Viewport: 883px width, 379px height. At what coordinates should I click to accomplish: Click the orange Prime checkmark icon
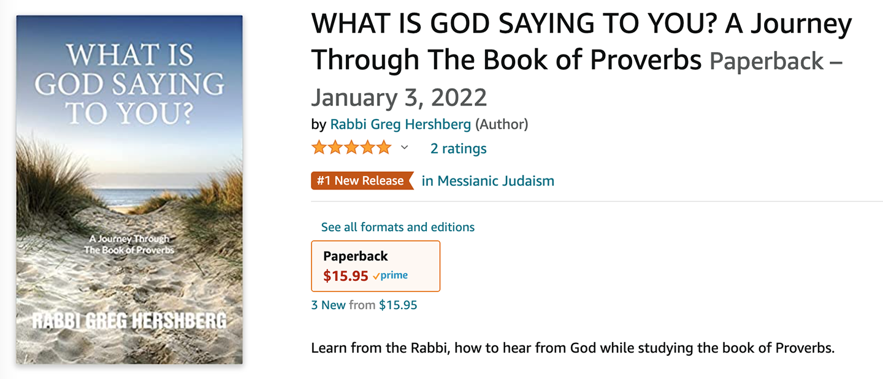tap(376, 276)
